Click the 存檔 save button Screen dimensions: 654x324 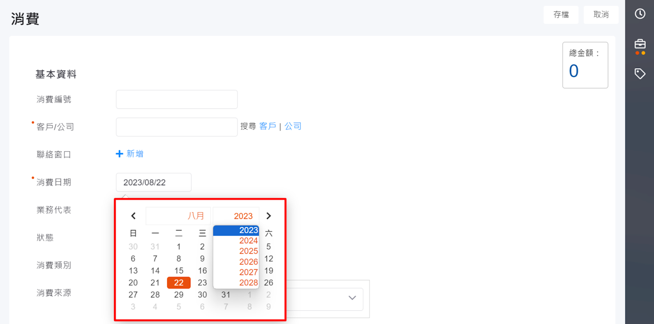pos(561,15)
